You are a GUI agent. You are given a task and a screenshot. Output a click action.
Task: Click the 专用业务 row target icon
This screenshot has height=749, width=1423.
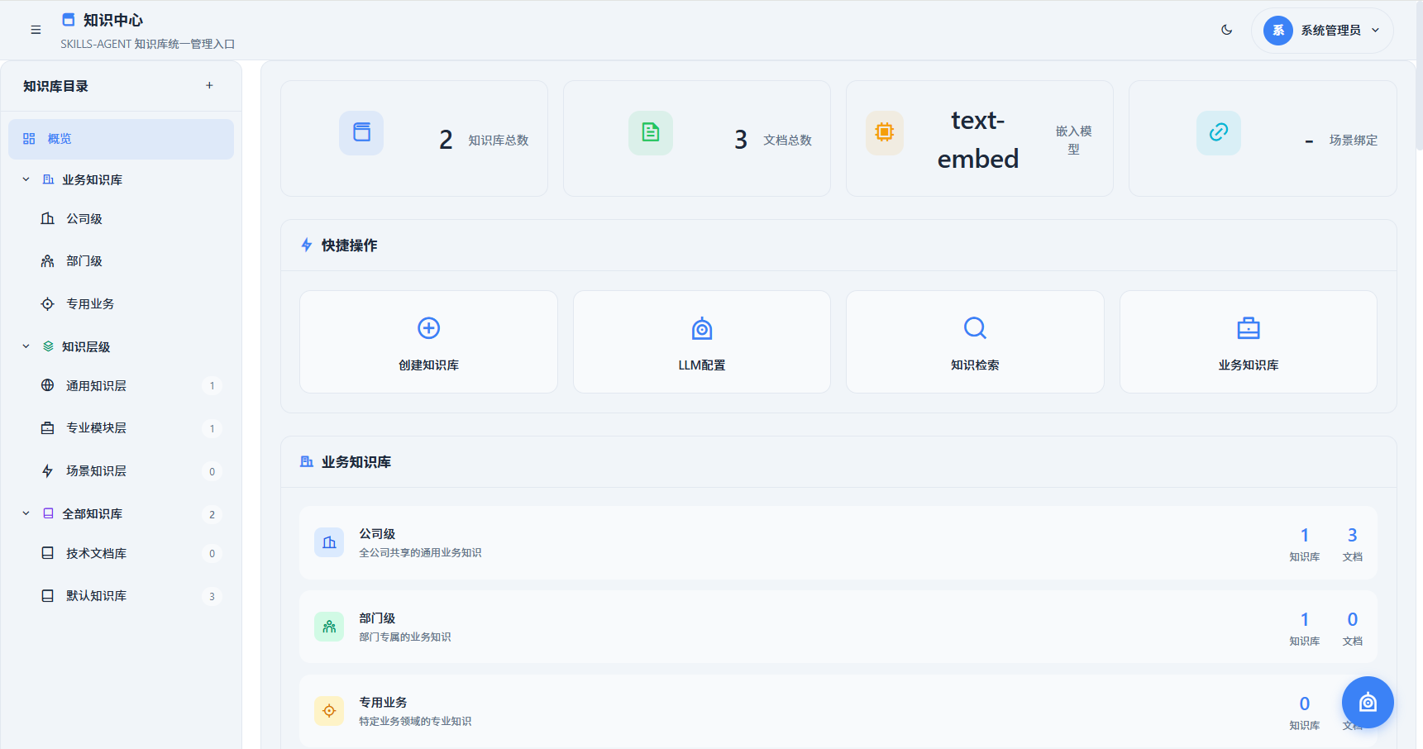click(329, 711)
